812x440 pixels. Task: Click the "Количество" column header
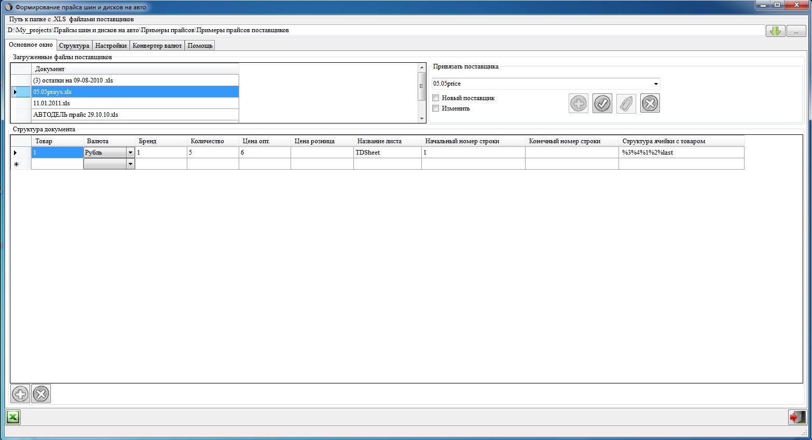(213, 141)
